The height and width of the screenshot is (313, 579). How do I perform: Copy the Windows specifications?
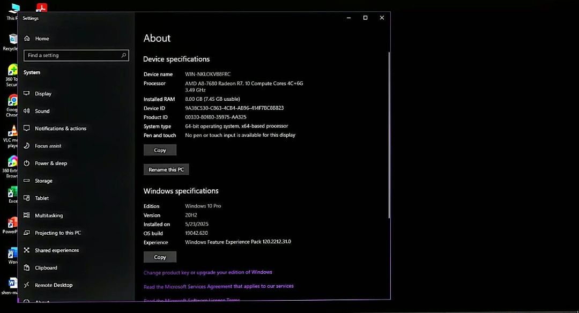point(160,257)
